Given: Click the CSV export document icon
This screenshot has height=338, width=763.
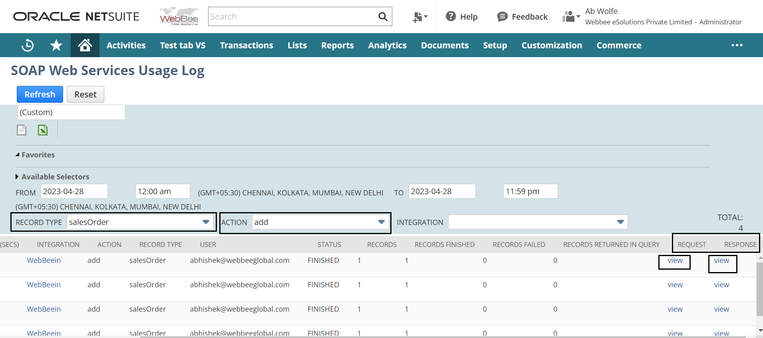Looking at the screenshot, I should click(22, 130).
